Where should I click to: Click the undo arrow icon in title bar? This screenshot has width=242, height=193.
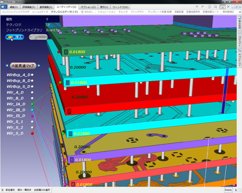(x=197, y=7)
